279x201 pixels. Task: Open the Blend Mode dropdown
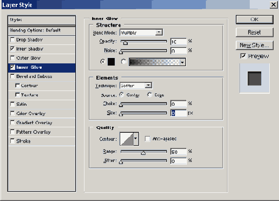click(141, 33)
